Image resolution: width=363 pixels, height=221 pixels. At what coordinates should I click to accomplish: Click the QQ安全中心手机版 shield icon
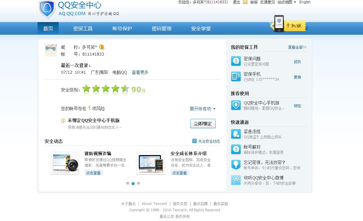click(x=236, y=105)
